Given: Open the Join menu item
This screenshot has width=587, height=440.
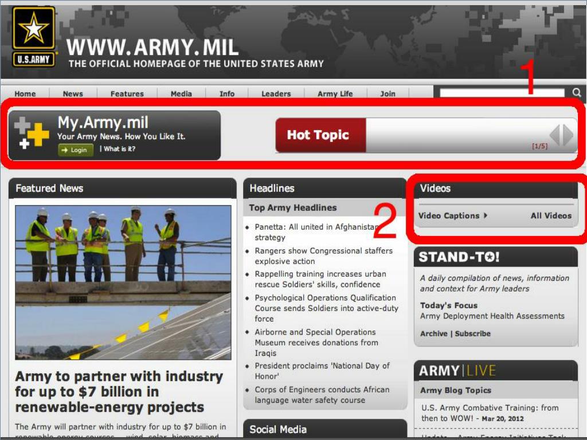Looking at the screenshot, I should pyautogui.click(x=388, y=93).
